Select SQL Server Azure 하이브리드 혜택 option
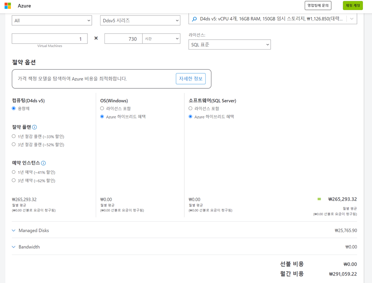The height and width of the screenshot is (283, 372). click(x=190, y=117)
